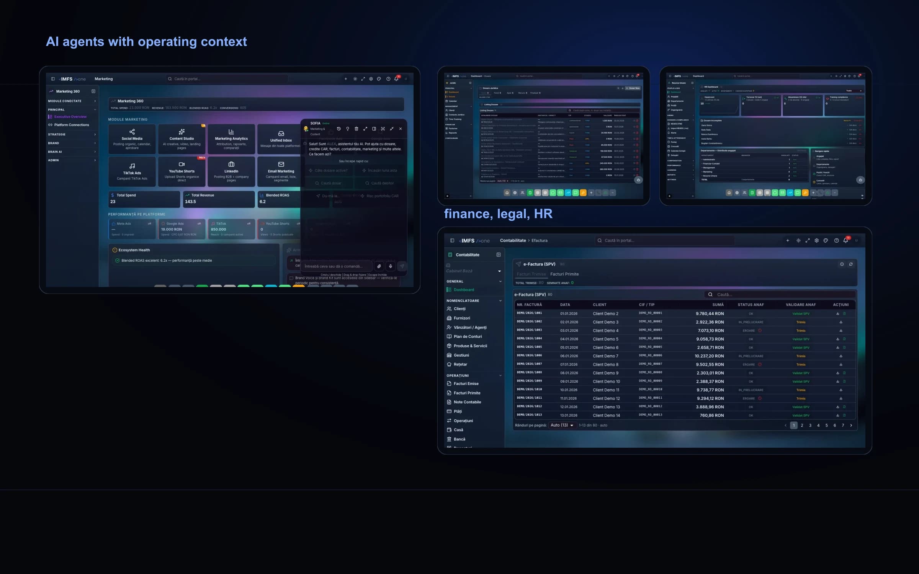919x574 pixels.
Task: Select Platform Connections in Marketing sidebar
Action: pyautogui.click(x=71, y=125)
